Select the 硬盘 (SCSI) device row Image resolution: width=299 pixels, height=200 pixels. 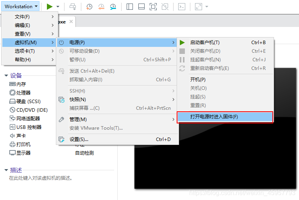(x=25, y=101)
